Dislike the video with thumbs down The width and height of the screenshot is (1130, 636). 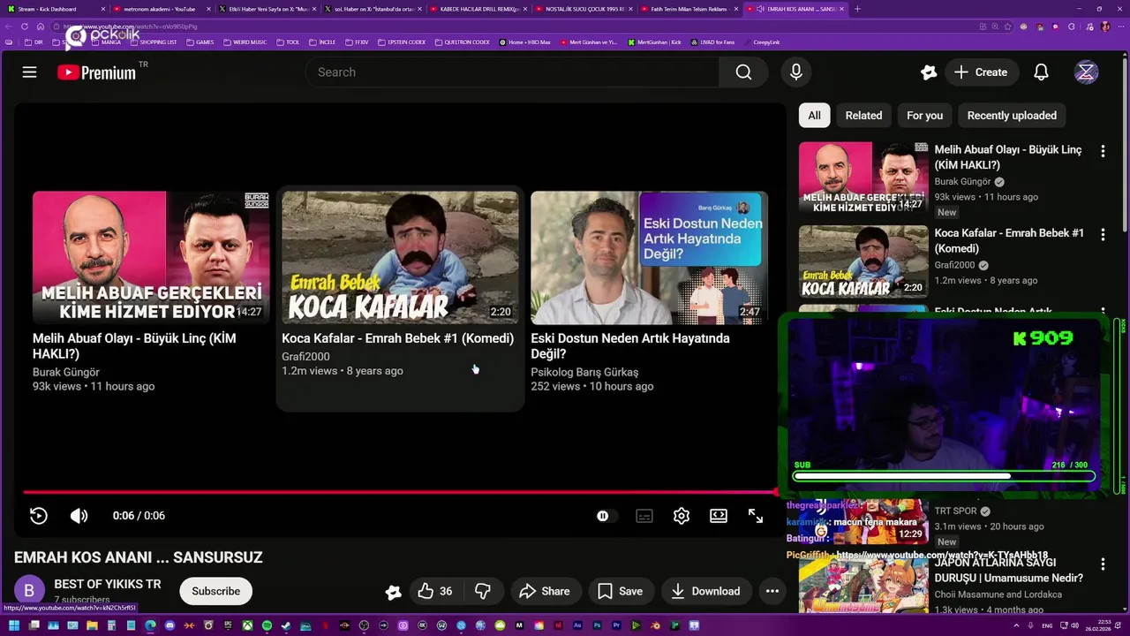pos(483,591)
